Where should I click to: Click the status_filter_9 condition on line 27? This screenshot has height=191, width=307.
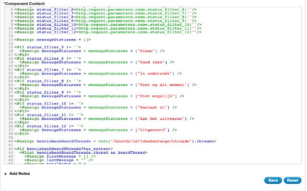point(47,93)
